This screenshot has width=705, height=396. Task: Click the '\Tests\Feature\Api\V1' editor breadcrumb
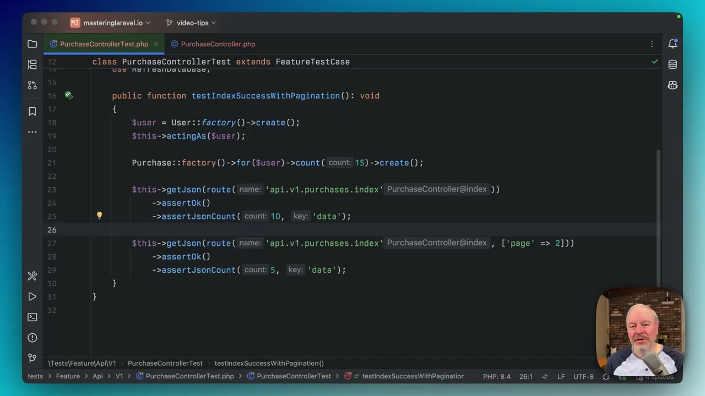point(82,363)
